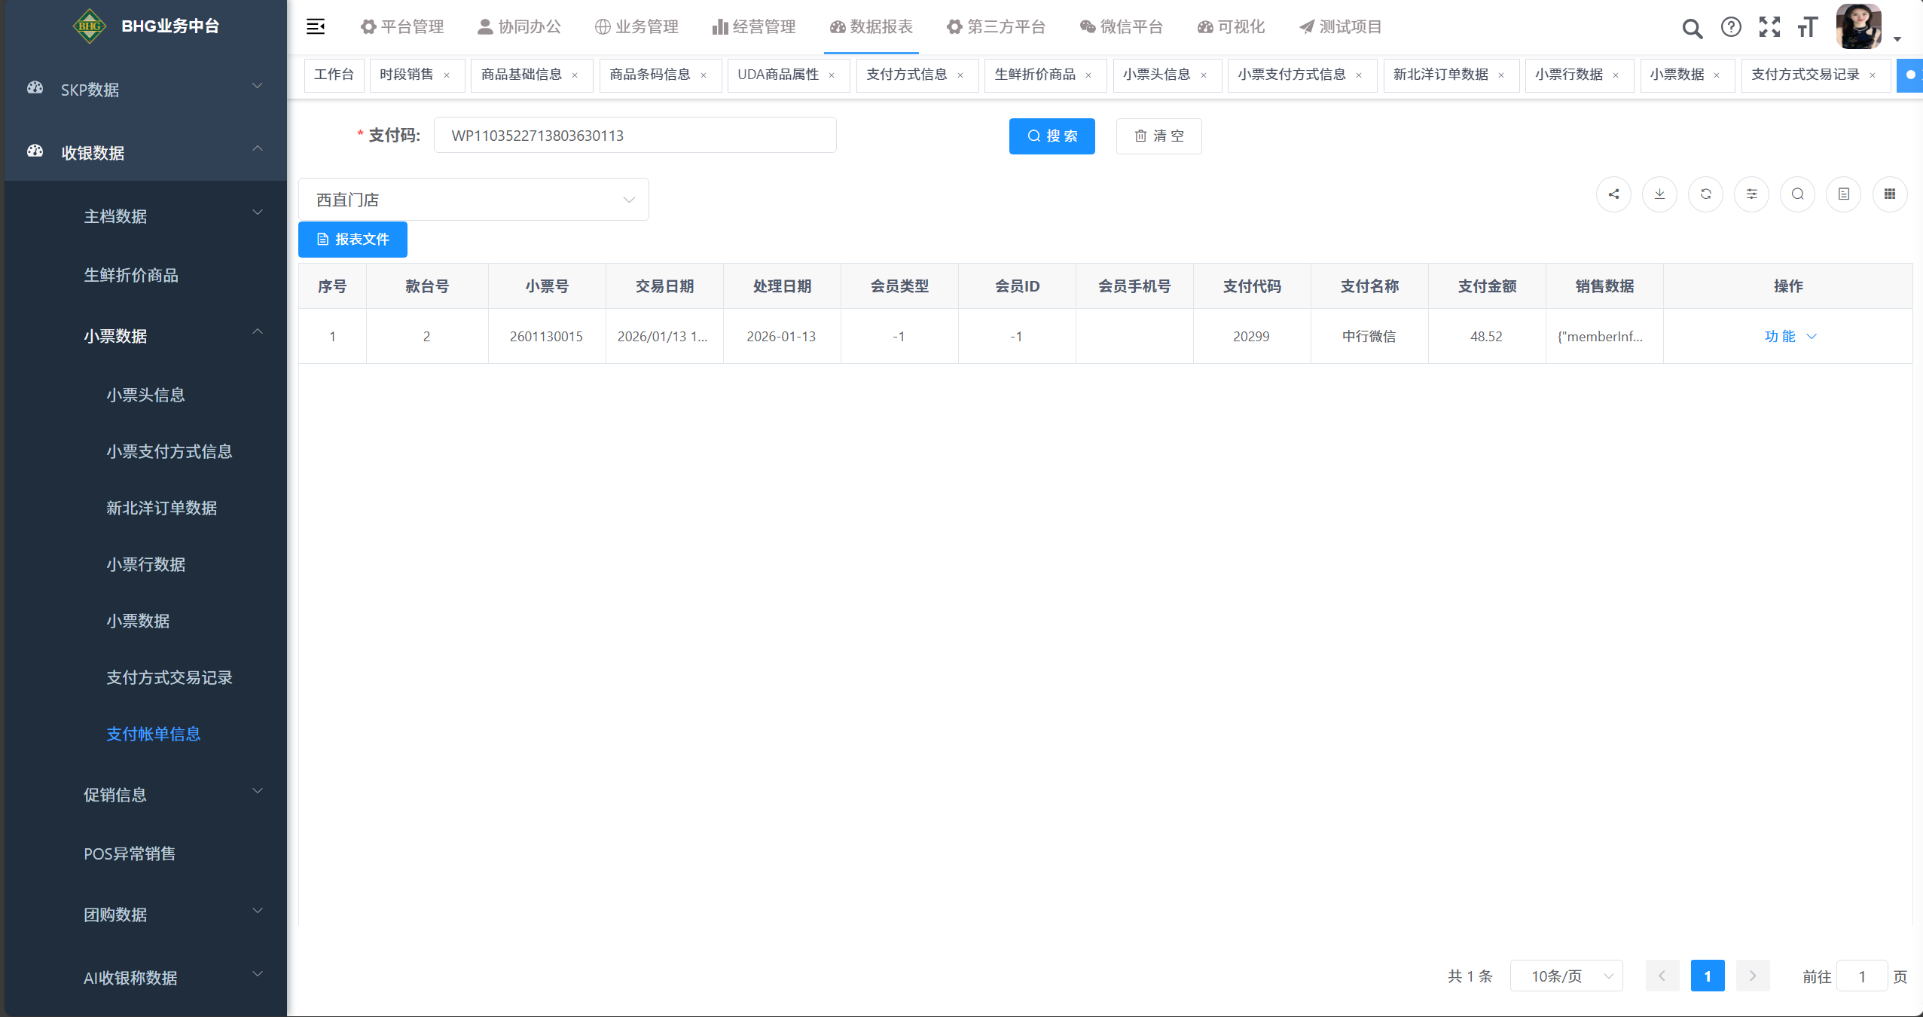
Task: Collapse sidebar with hamburger menu icon
Action: (316, 27)
